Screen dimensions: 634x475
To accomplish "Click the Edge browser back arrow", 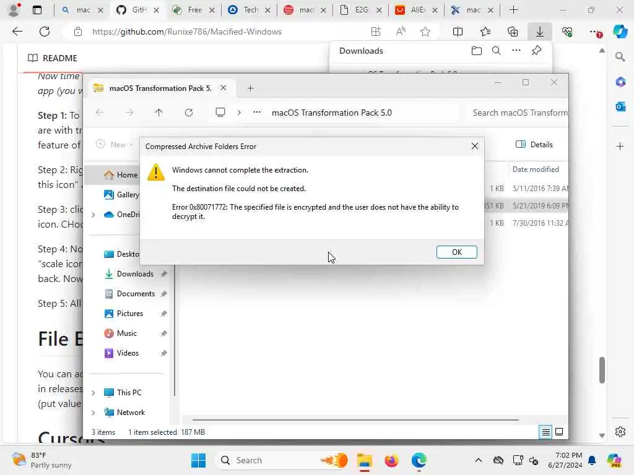I will click(17, 32).
